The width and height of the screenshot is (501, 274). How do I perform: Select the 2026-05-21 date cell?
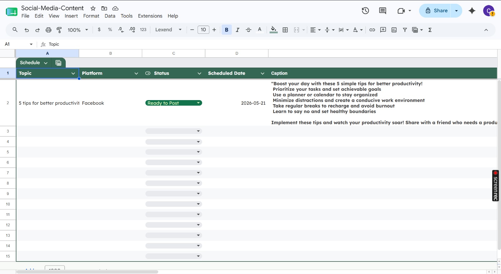[x=237, y=103]
